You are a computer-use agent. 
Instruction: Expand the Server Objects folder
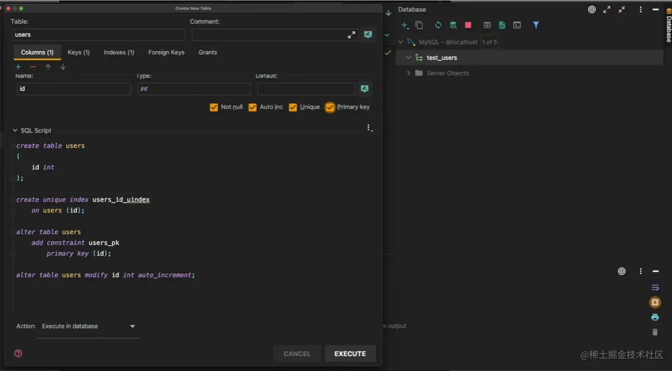pos(408,73)
